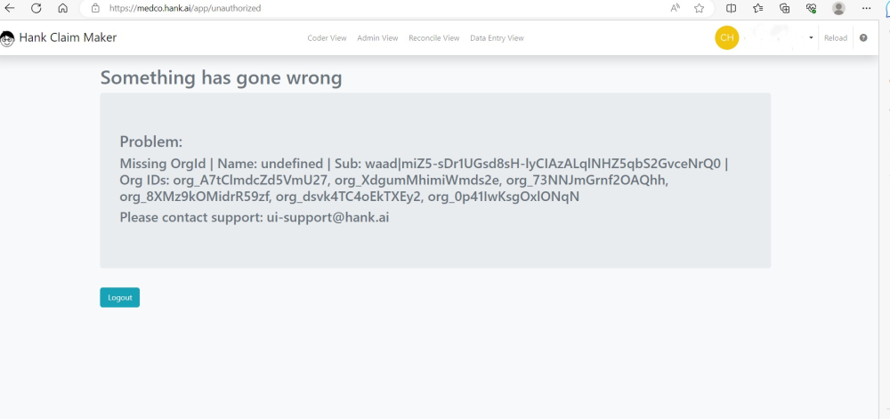
Task: Open the split screen icon
Action: pyautogui.click(x=732, y=8)
